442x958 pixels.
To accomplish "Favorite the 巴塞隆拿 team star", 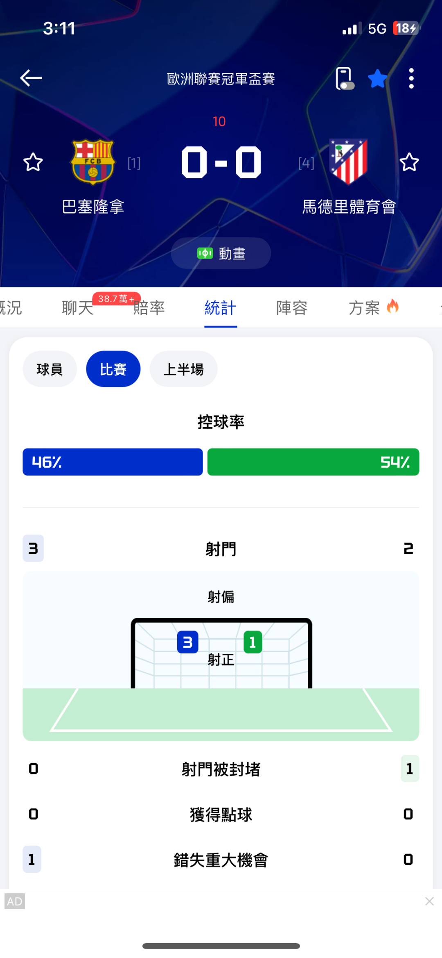I will (x=33, y=162).
